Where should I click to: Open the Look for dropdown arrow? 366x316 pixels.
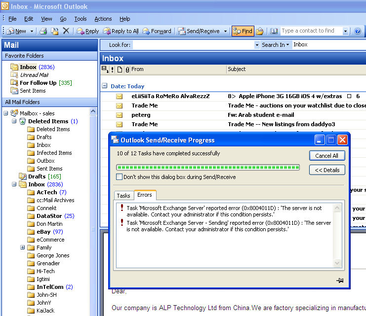point(257,45)
